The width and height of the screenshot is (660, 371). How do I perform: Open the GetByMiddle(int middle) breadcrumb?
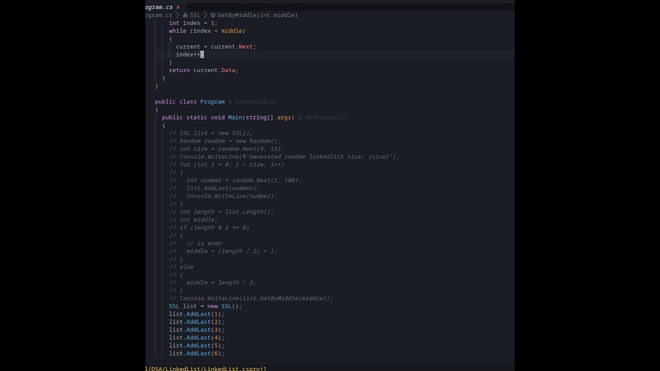(x=254, y=15)
